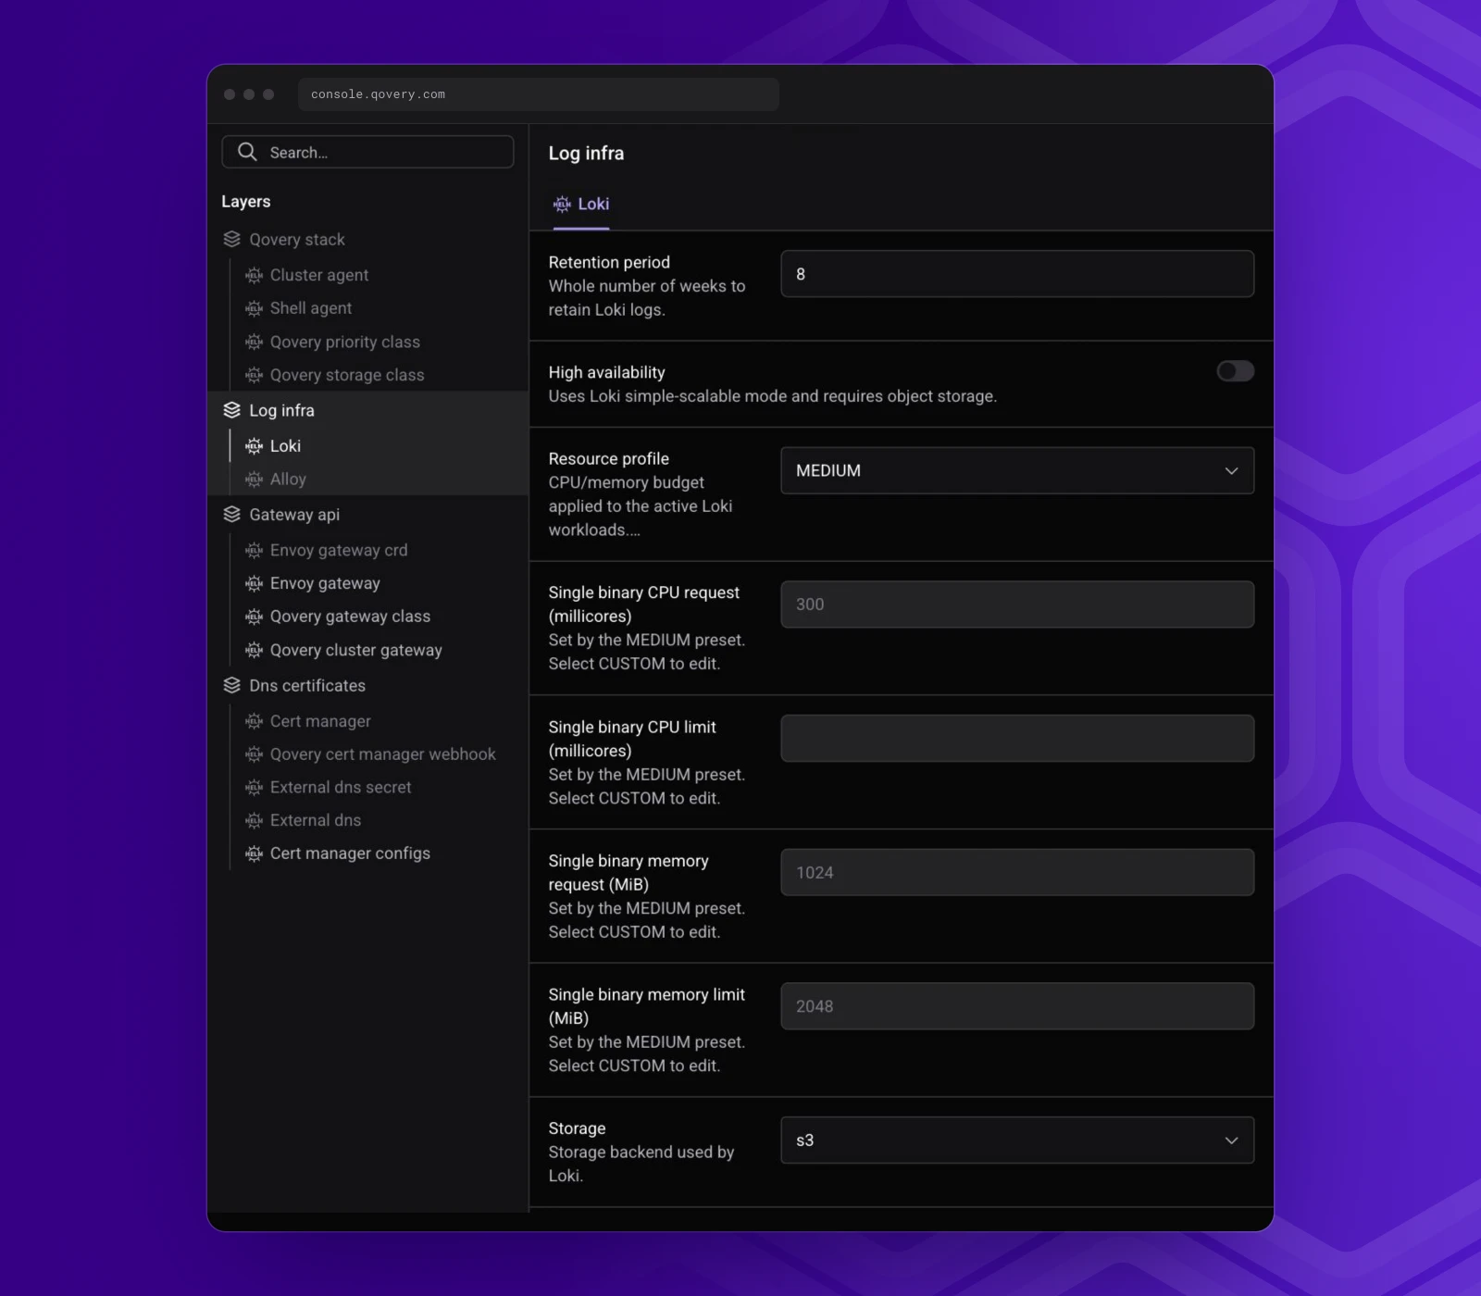This screenshot has width=1481, height=1296.
Task: Click the helm icon beside Shell agent
Action: click(x=254, y=308)
